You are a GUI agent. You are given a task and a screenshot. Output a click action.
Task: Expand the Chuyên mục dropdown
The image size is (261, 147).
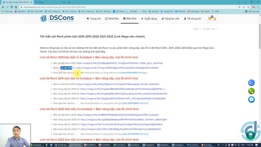(210, 29)
